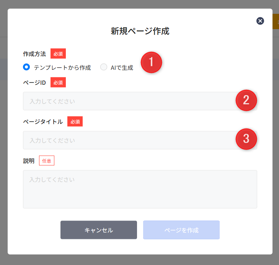Image resolution: width=279 pixels, height=265 pixels.
Task: Click the red number 2 marker
Action: click(x=246, y=100)
